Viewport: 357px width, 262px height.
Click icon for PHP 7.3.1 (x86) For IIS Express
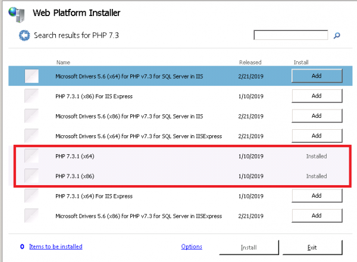(32, 96)
